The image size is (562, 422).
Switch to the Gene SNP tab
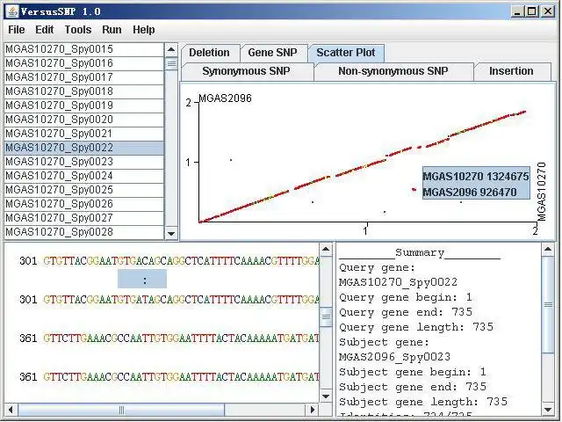point(273,53)
